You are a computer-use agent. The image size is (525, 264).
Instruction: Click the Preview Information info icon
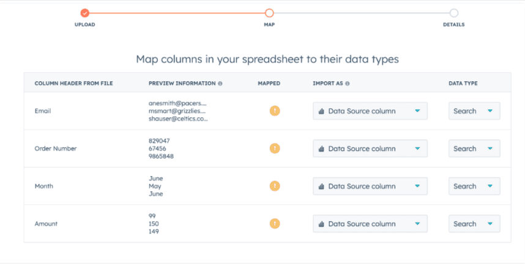coord(220,83)
